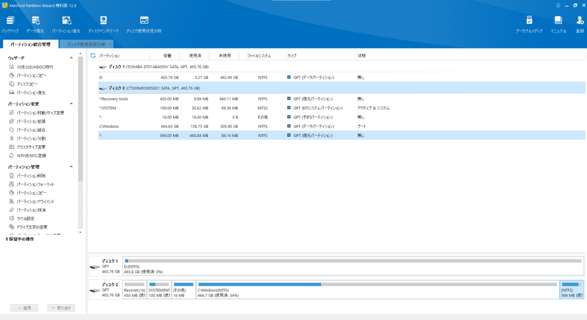Select ディスク 2 GPT label in disk map
Viewport: 587px width, 320px height.
click(105, 290)
